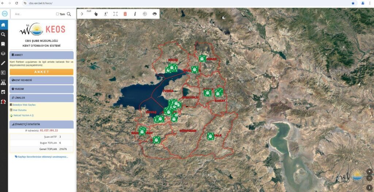Zoom in the map with plus button
Image resolution: width=374 pixels, height=192 pixels.
point(369,171)
